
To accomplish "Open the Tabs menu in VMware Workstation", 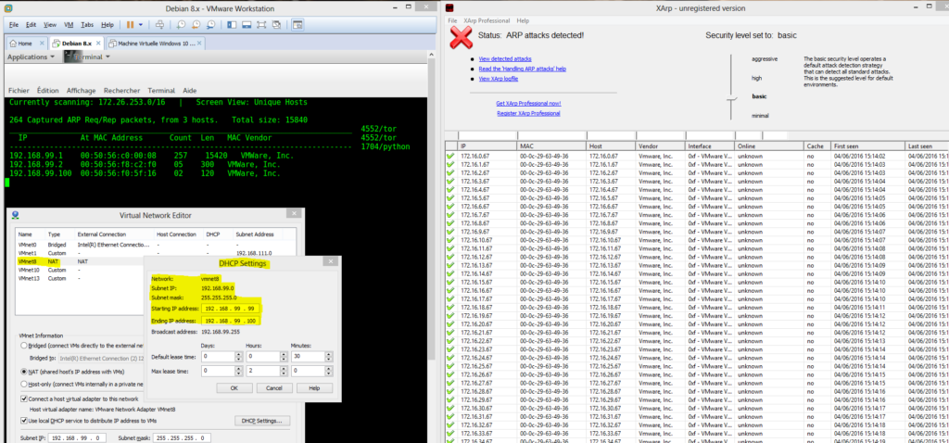I will pos(87,25).
